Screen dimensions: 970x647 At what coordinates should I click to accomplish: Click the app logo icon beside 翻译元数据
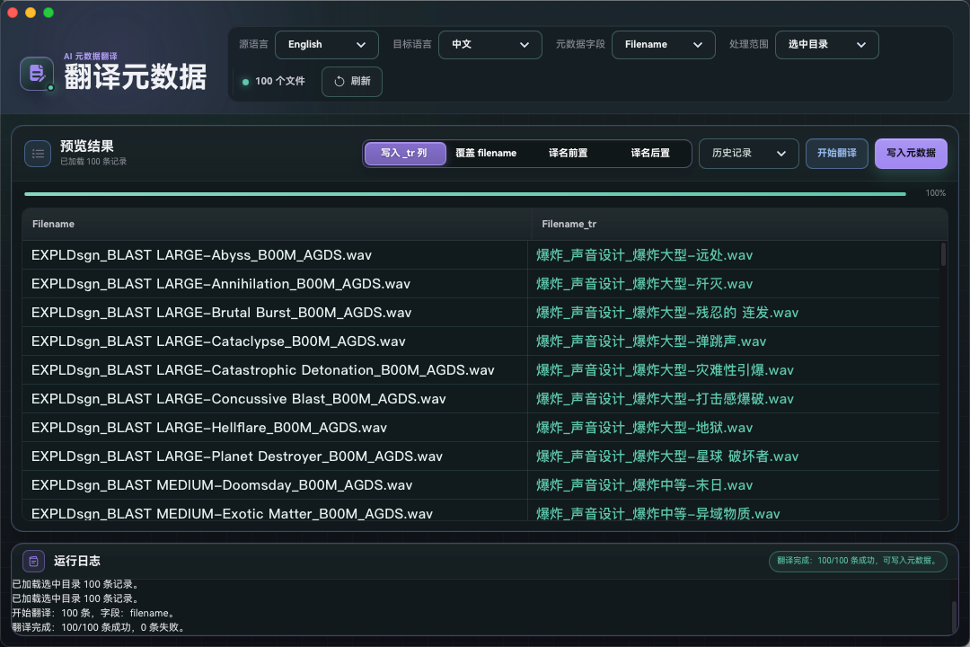tap(37, 74)
